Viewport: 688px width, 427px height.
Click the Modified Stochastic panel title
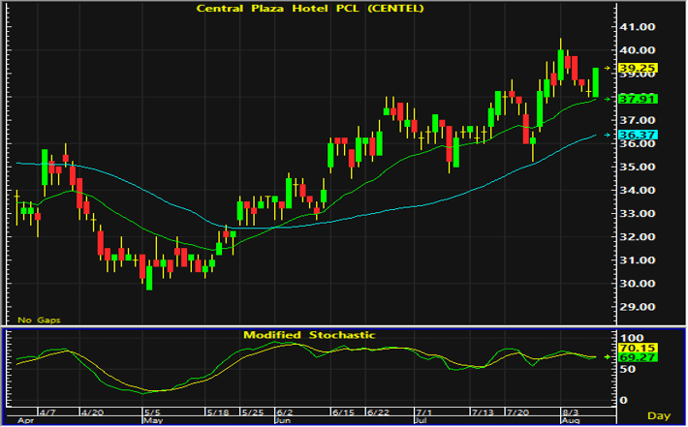tap(309, 335)
